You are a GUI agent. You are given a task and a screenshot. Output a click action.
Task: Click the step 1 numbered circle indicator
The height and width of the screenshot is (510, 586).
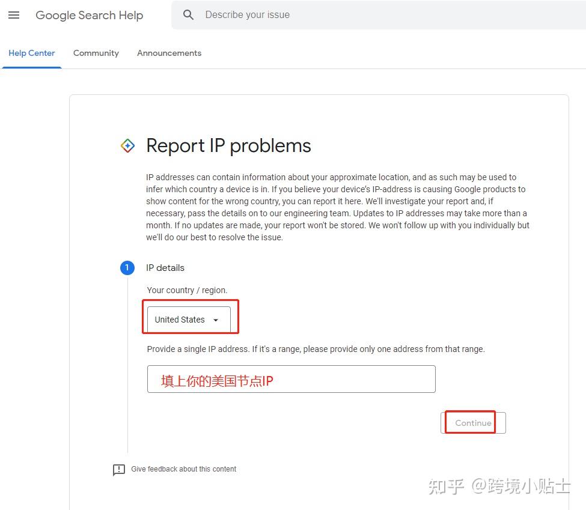tap(127, 268)
